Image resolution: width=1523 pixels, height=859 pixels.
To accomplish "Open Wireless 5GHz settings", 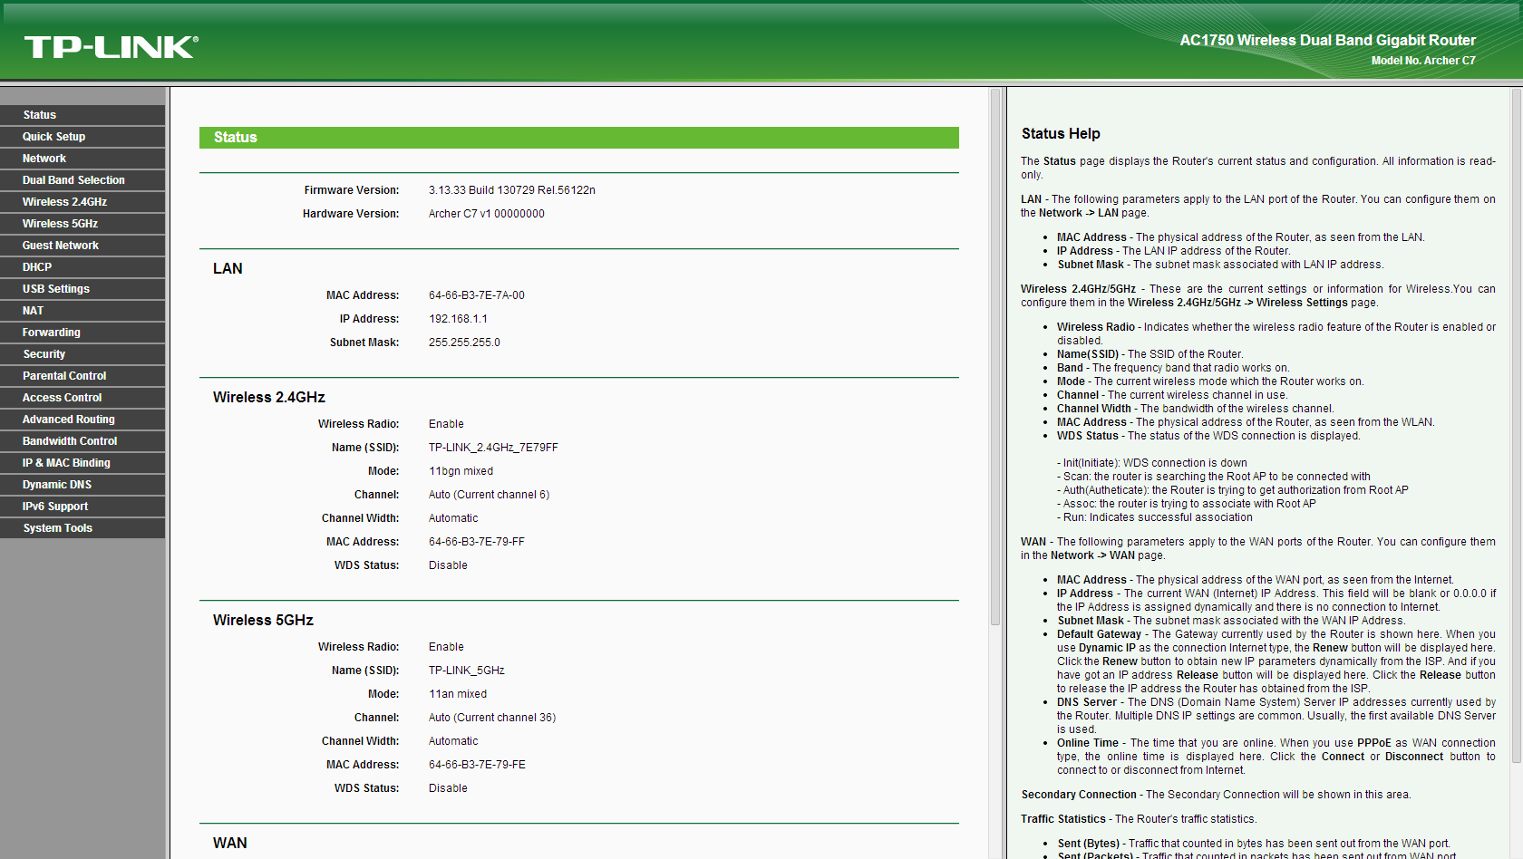I will point(82,224).
